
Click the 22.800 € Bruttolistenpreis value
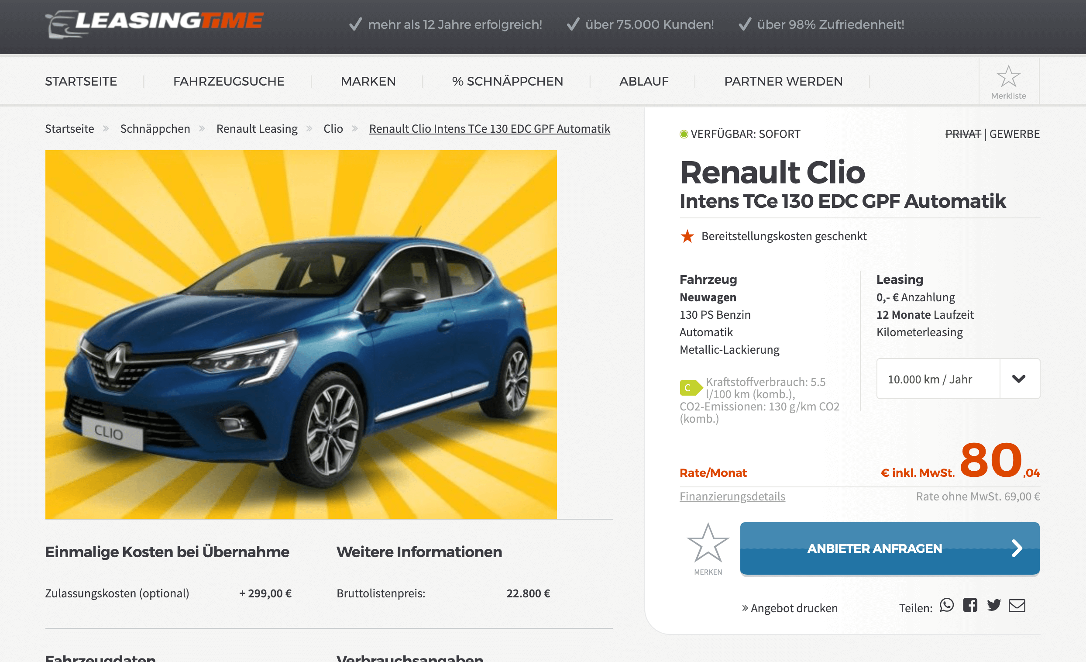528,593
